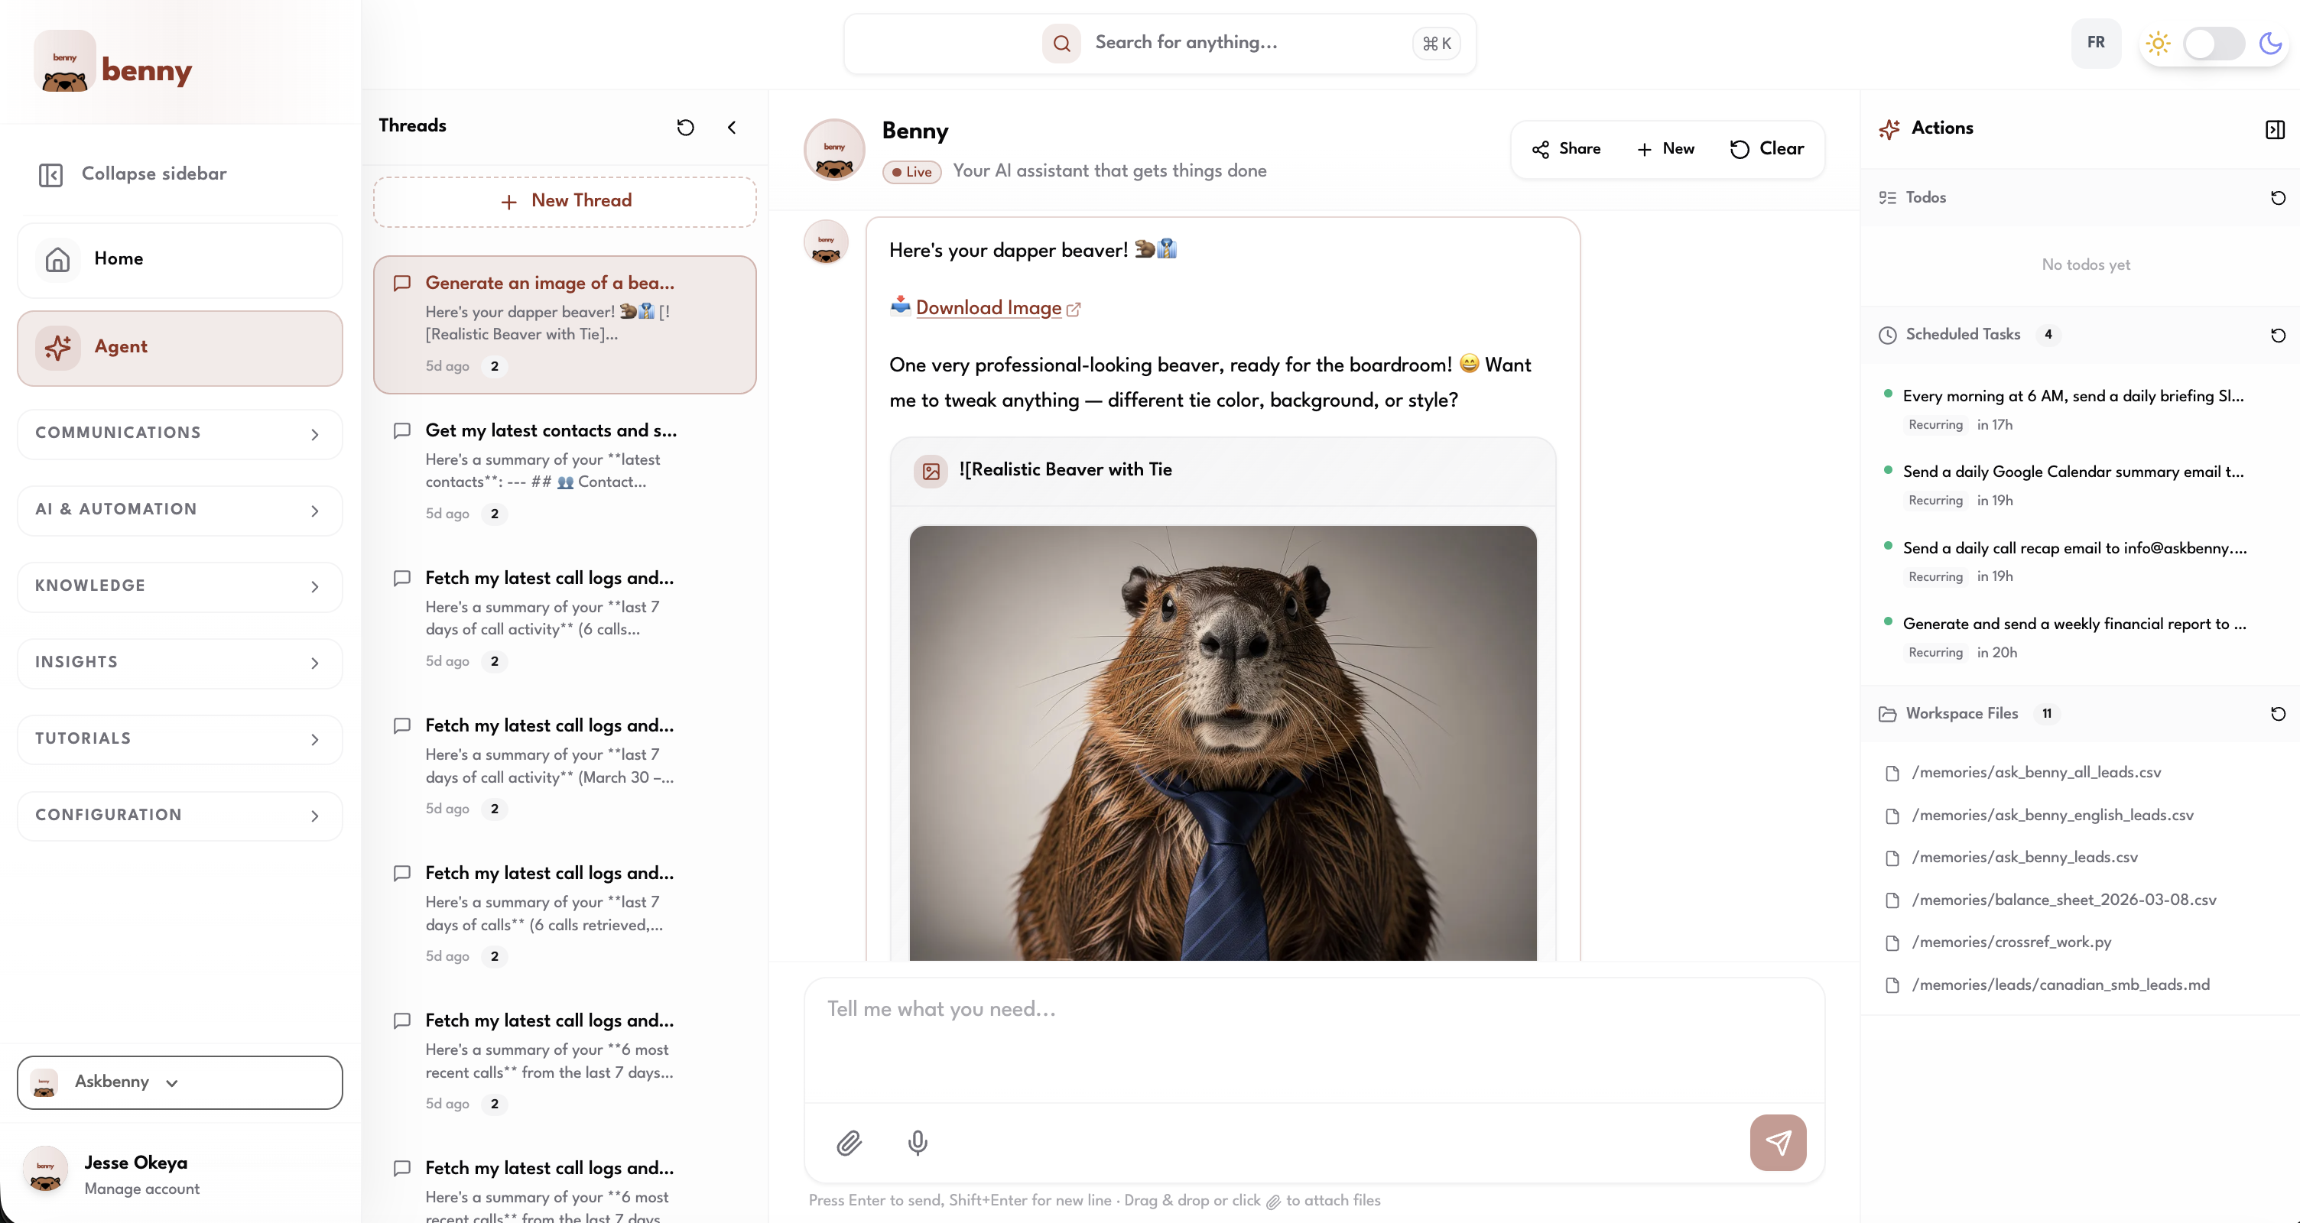Switch language with the FR button
Screen dimensions: 2300x1223
2096,42
